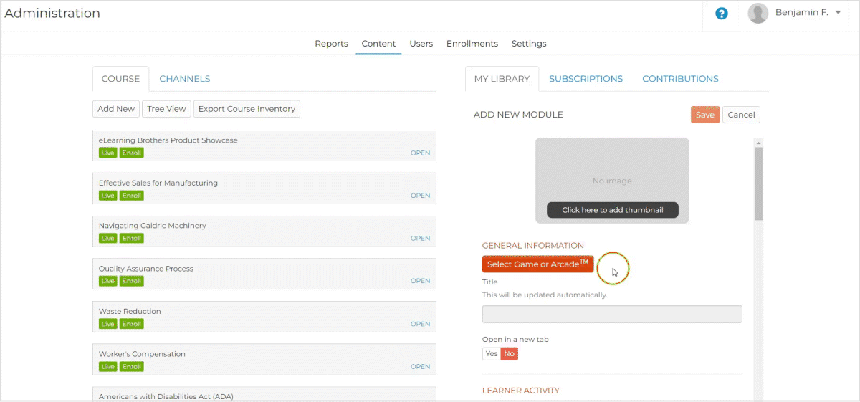Go to the Subscriptions tab
The image size is (860, 402).
pyautogui.click(x=586, y=79)
